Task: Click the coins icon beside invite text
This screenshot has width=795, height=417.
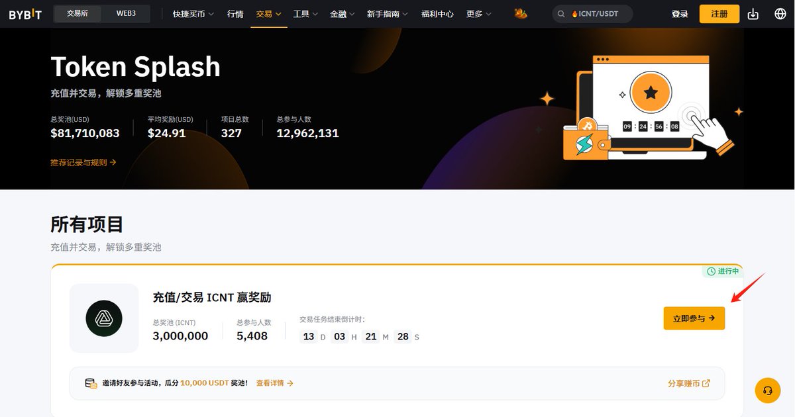Action: tap(91, 383)
